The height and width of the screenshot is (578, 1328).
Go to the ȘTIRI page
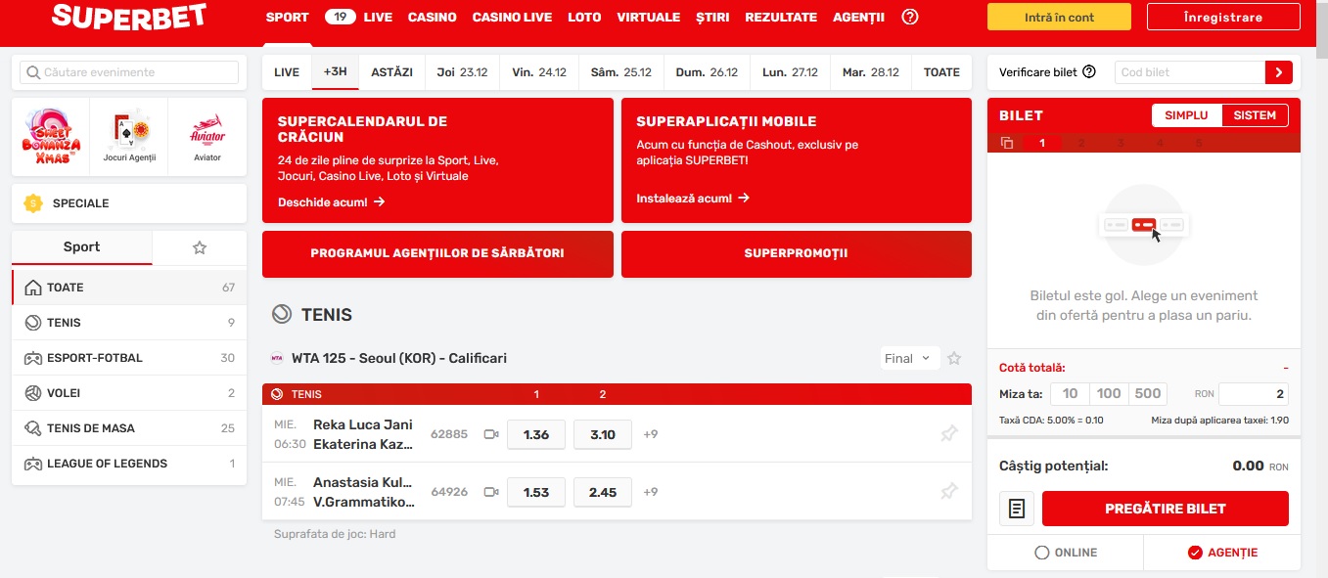coord(712,17)
